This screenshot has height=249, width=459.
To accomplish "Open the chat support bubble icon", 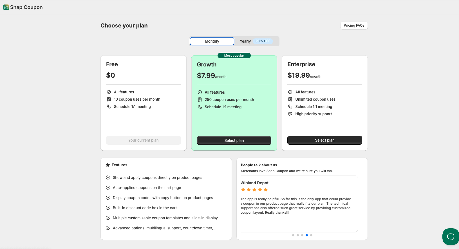I will pos(451,237).
